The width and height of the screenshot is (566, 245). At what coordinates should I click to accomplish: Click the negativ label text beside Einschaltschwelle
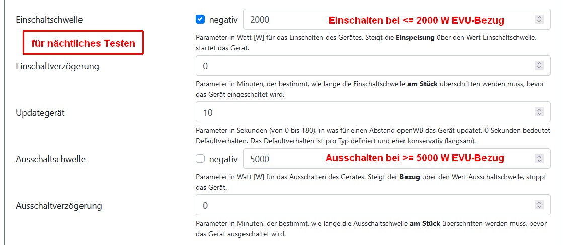pos(223,20)
